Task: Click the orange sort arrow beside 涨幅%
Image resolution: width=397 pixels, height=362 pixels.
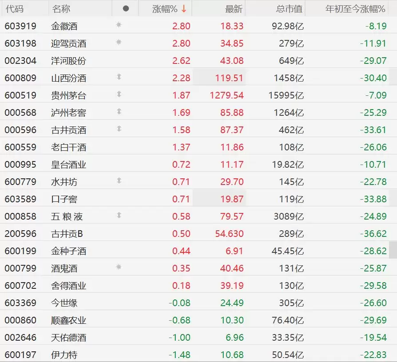Action: tap(184, 9)
